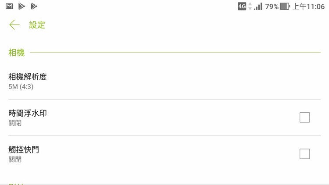Image resolution: width=329 pixels, height=185 pixels.
Task: Enable the 觸控快門 checkbox
Action: 305,154
